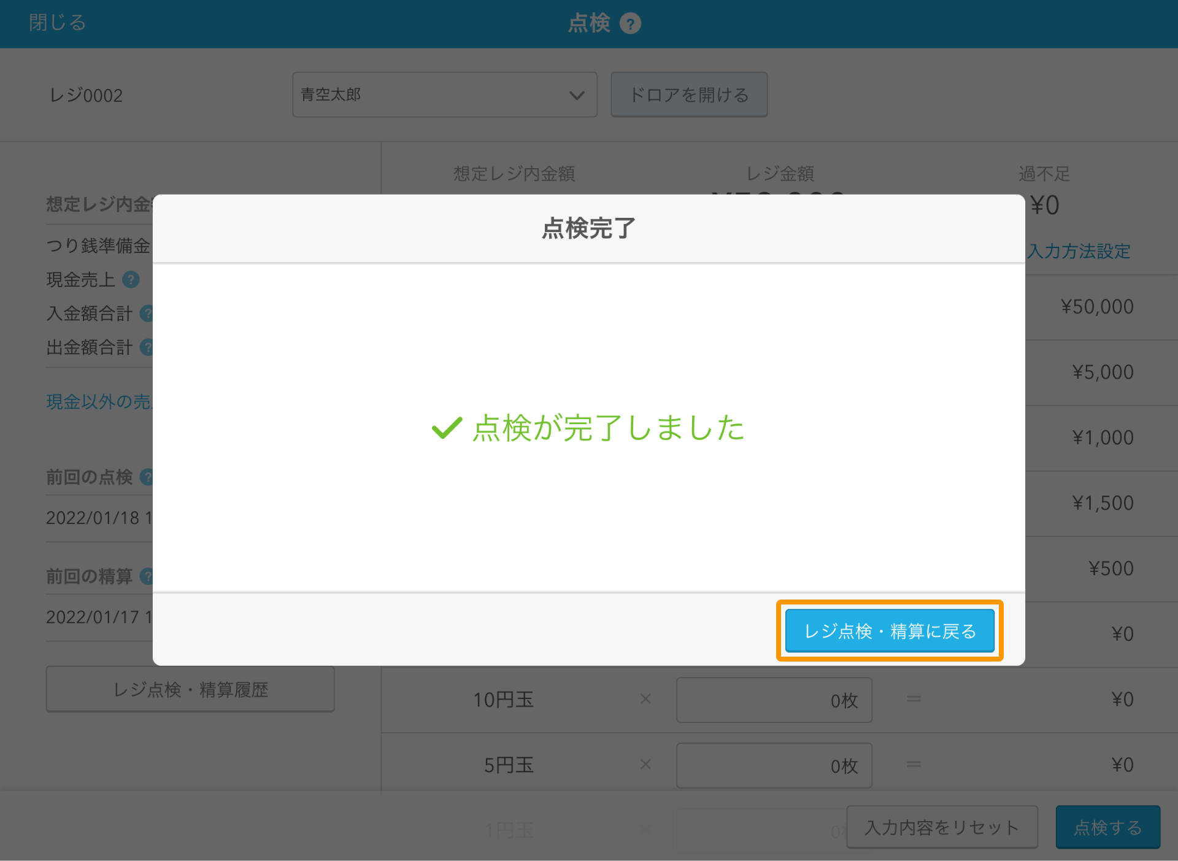Click the 2022/01/17 previous settlement date
The width and height of the screenshot is (1178, 861).
tap(99, 617)
